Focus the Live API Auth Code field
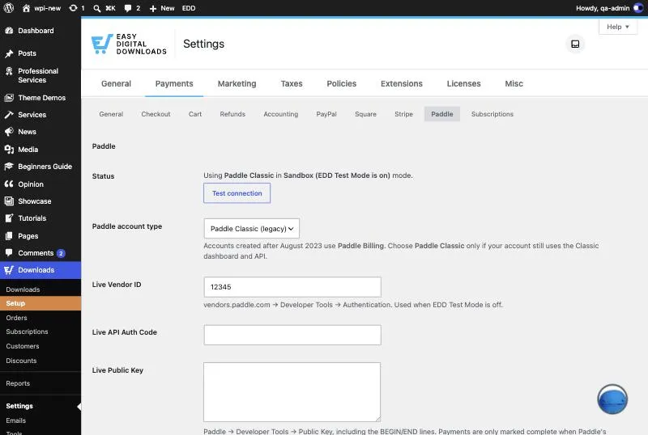The height and width of the screenshot is (435, 648). 292,335
